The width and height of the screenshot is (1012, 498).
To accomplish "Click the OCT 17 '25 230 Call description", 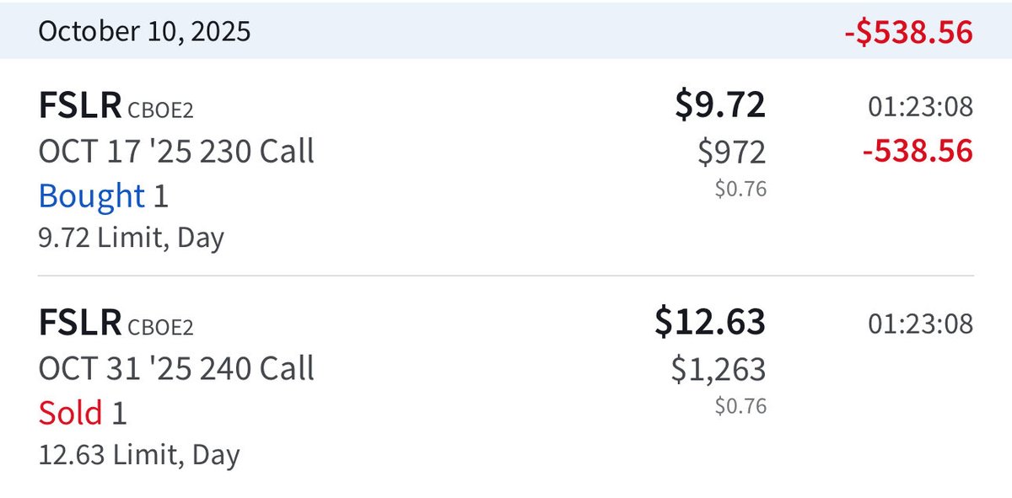I will [x=176, y=152].
